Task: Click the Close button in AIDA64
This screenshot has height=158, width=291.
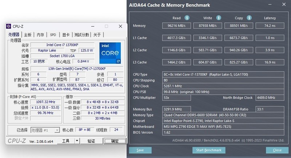Action: [277, 150]
